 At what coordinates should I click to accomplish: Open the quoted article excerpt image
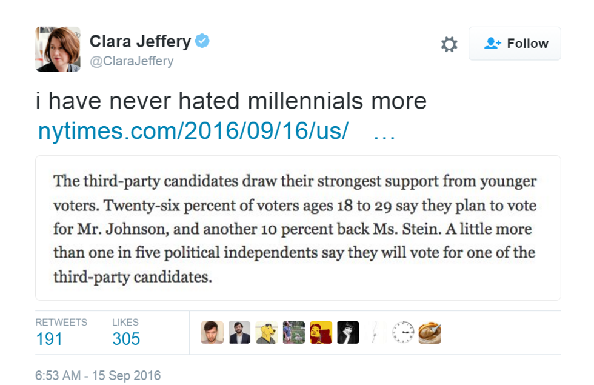[x=298, y=228]
